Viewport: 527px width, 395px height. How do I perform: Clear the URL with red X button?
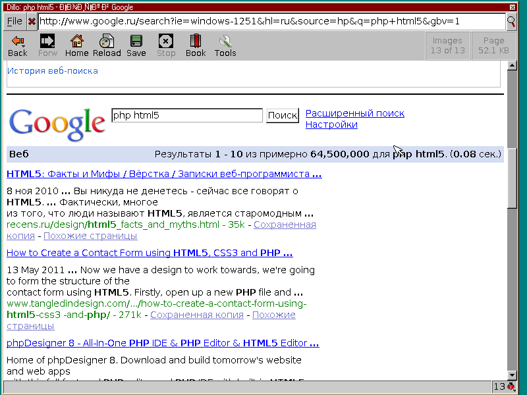pyautogui.click(x=32, y=22)
